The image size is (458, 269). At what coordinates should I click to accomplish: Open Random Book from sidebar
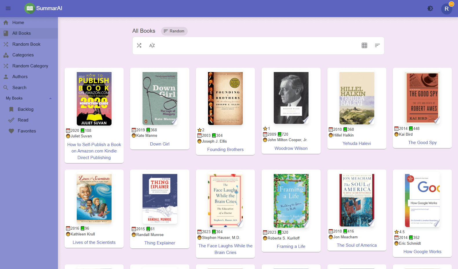29,44
